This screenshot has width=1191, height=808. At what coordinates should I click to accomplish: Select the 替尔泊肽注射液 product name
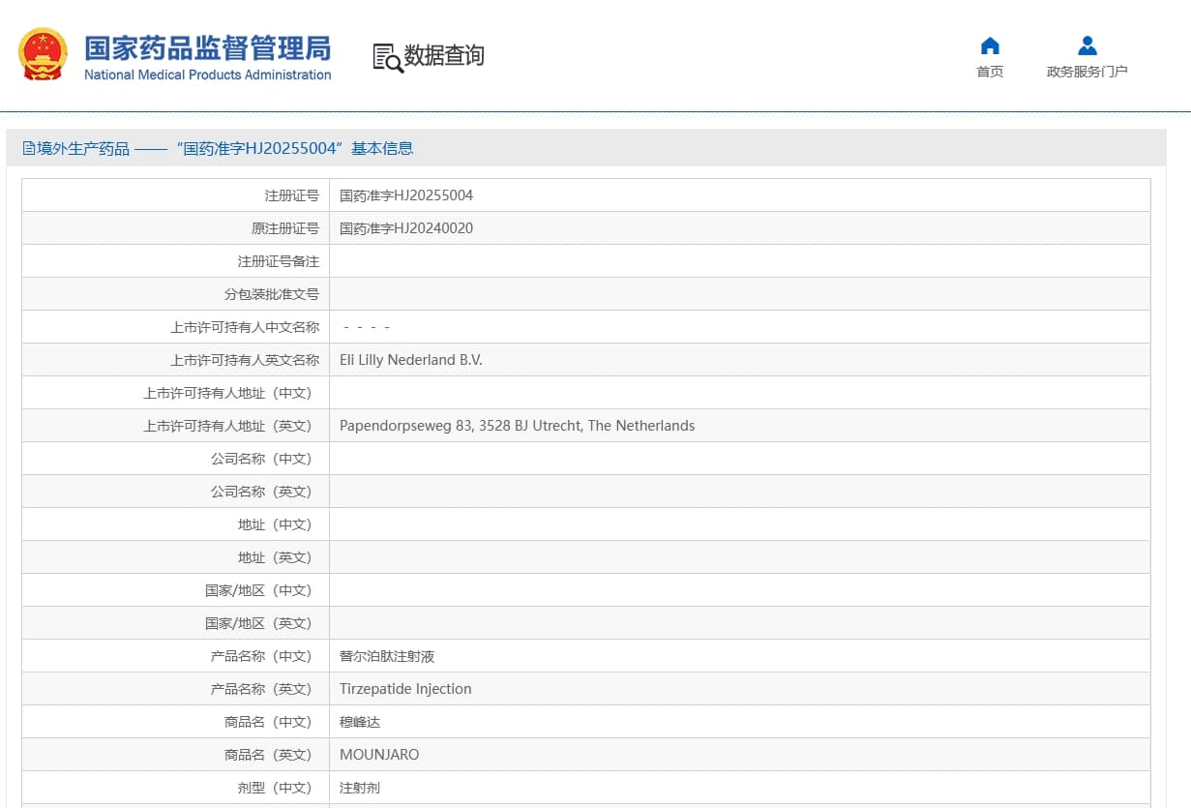(387, 656)
